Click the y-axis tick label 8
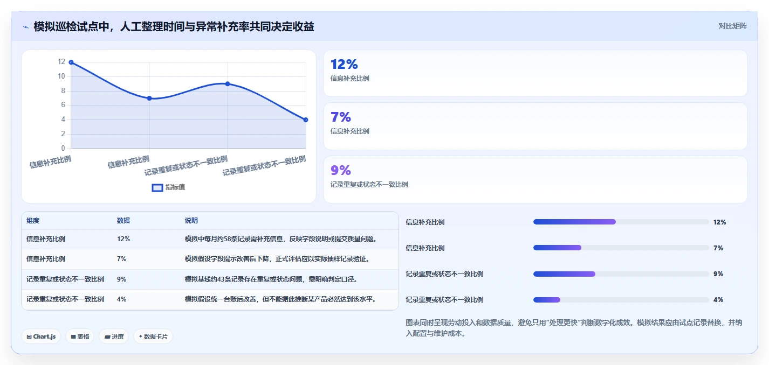Image resolution: width=769 pixels, height=365 pixels. (63, 91)
